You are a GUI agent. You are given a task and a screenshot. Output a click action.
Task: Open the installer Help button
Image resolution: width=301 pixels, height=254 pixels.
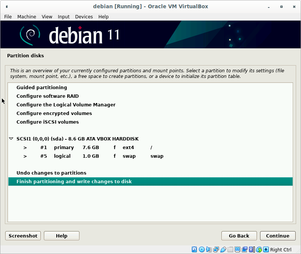coord(62,236)
